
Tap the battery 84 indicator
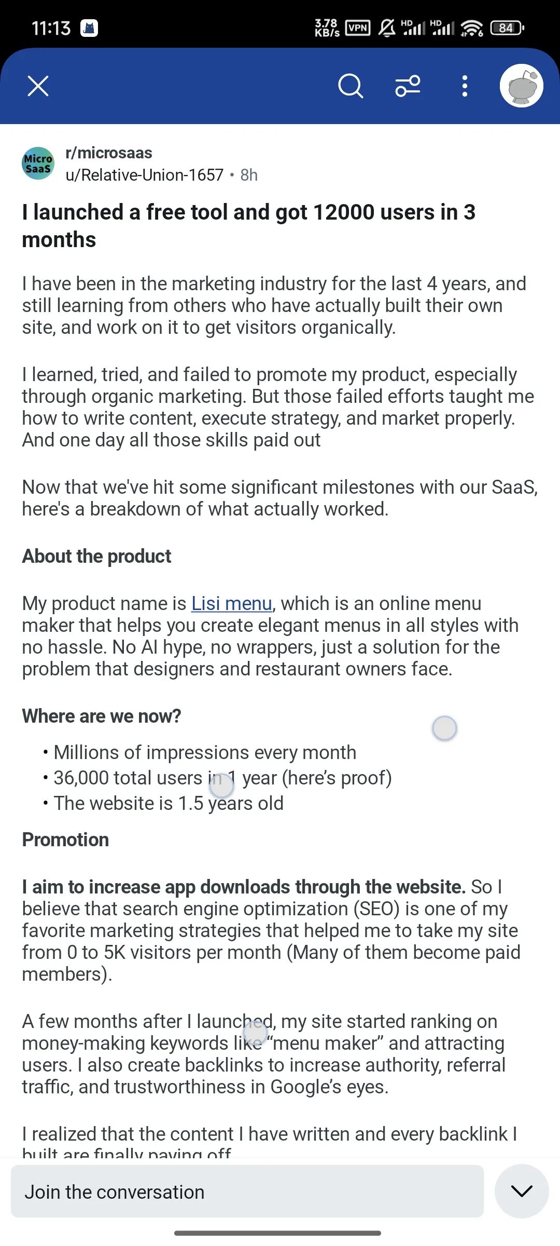507,28
